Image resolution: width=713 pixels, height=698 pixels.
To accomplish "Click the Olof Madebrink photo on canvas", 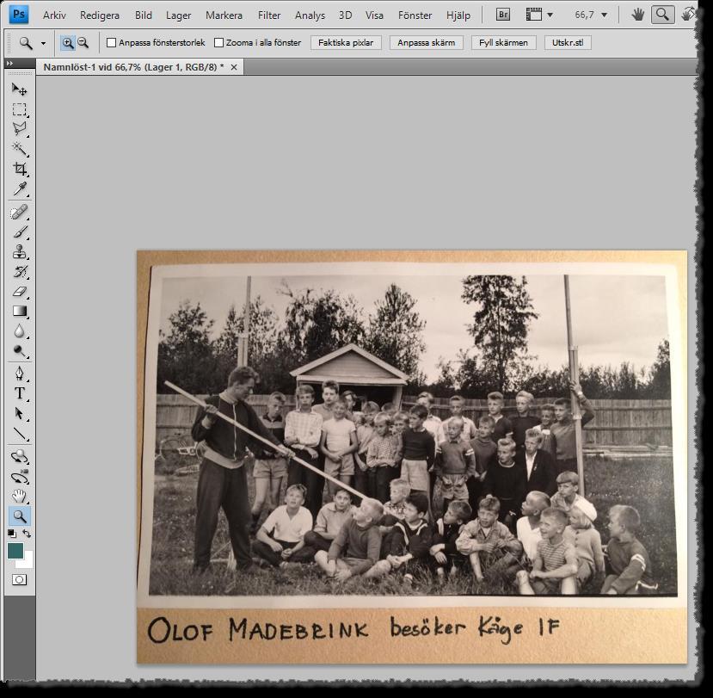I will pyautogui.click(x=412, y=456).
